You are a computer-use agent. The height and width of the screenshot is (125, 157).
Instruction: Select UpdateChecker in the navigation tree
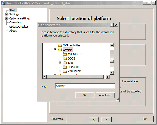(x=19, y=27)
